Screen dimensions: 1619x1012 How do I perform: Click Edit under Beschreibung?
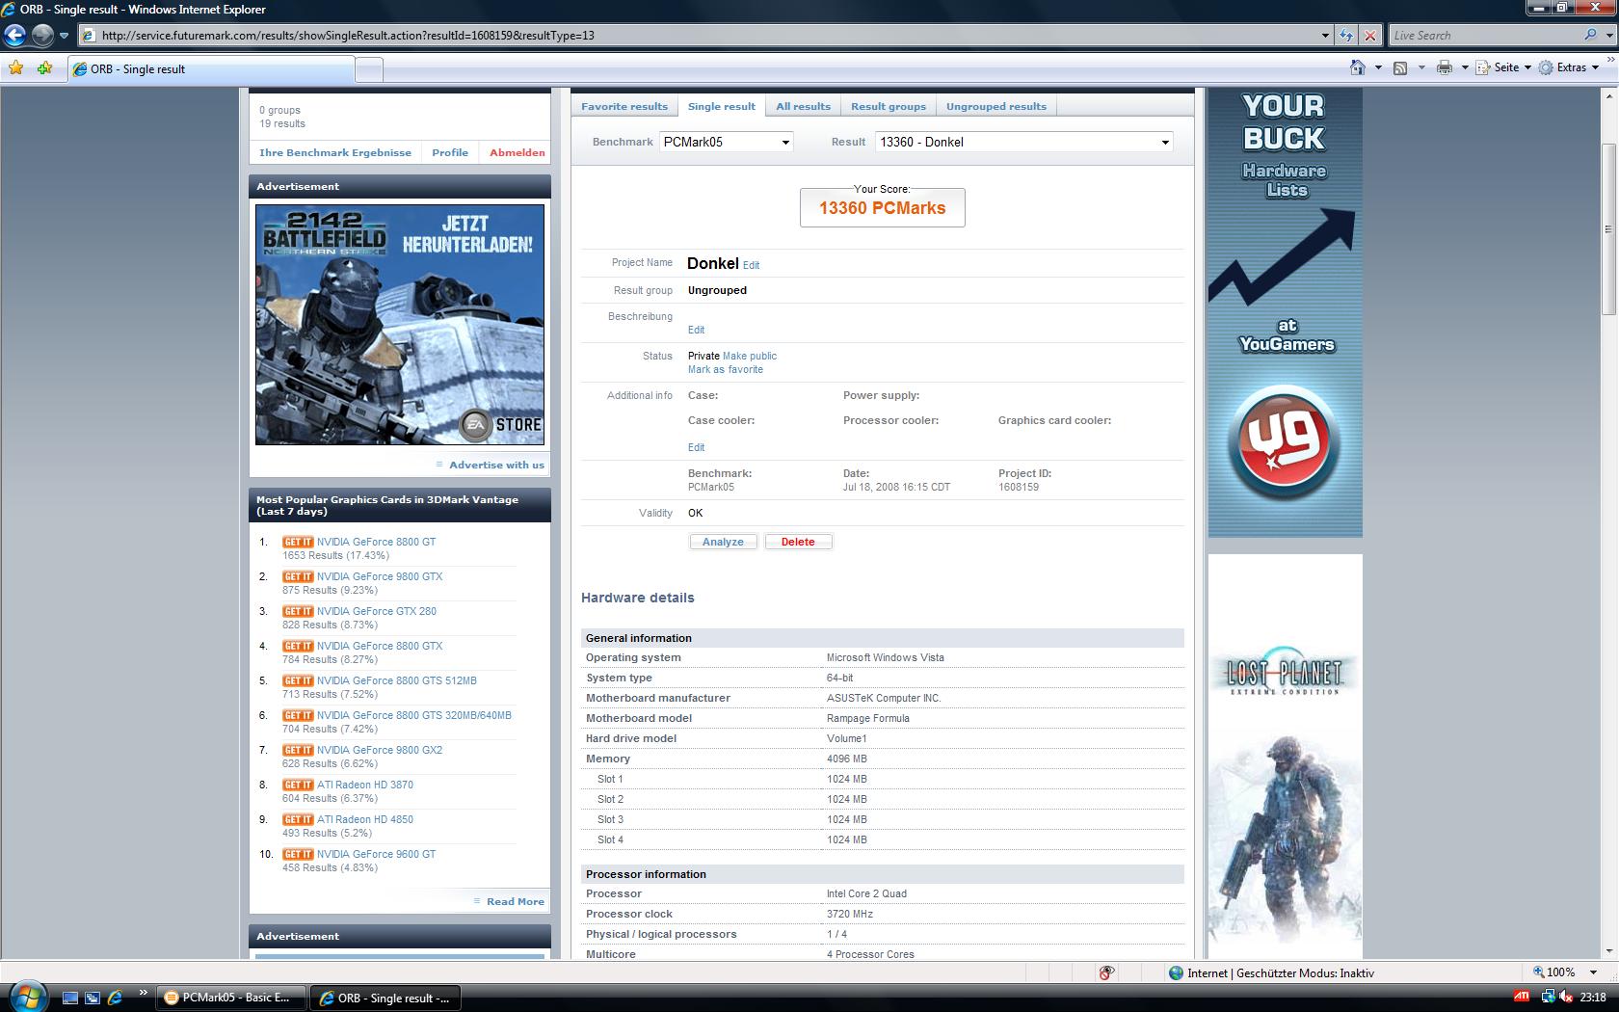696,330
